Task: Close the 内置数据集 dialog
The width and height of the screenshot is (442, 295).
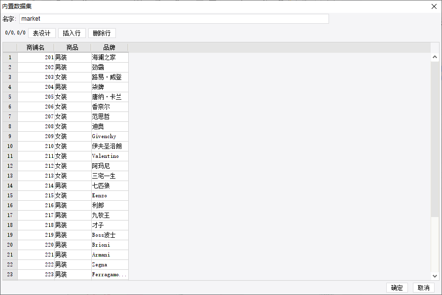Action: tap(434, 6)
